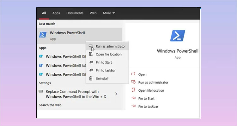This screenshot has height=126, width=237.
Task: Select the Windows PowerShell best match result
Action: tap(80, 36)
